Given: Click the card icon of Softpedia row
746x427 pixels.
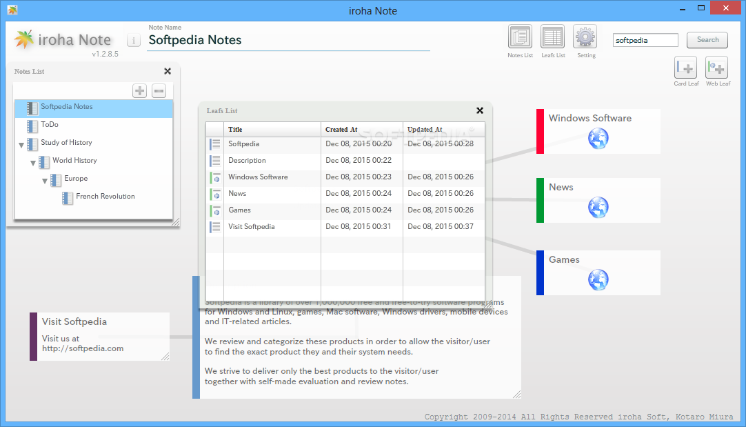Looking at the screenshot, I should pyautogui.click(x=215, y=143).
